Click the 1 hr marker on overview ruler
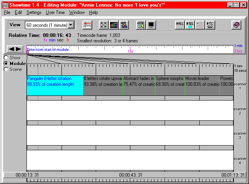The image size is (249, 184). pos(130,51)
